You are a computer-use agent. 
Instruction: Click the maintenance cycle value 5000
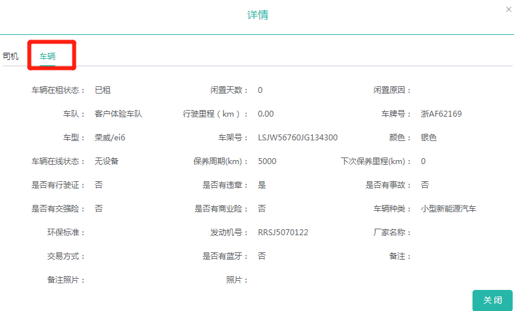(x=267, y=161)
